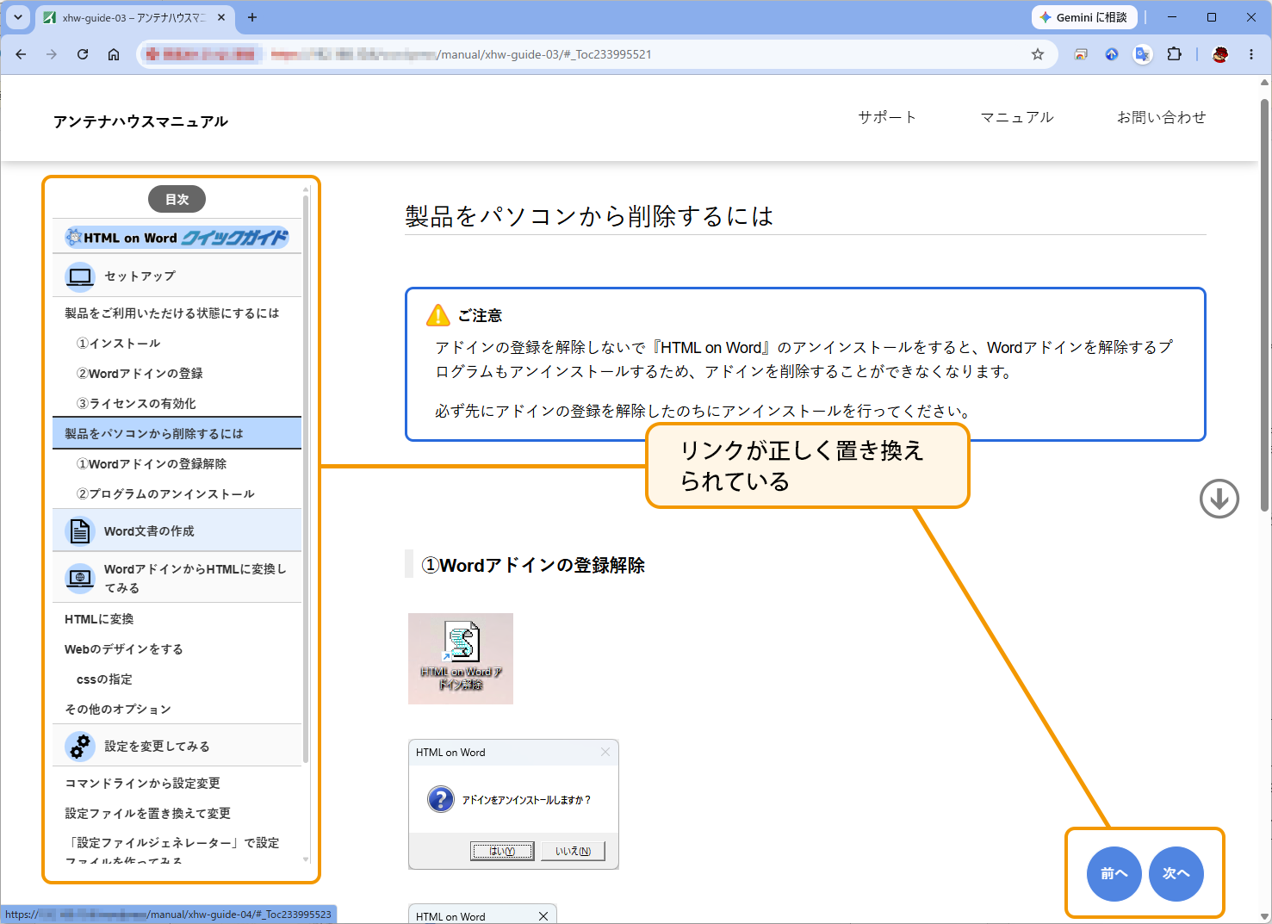Click the sidebar contents scrollbar

coord(306,479)
